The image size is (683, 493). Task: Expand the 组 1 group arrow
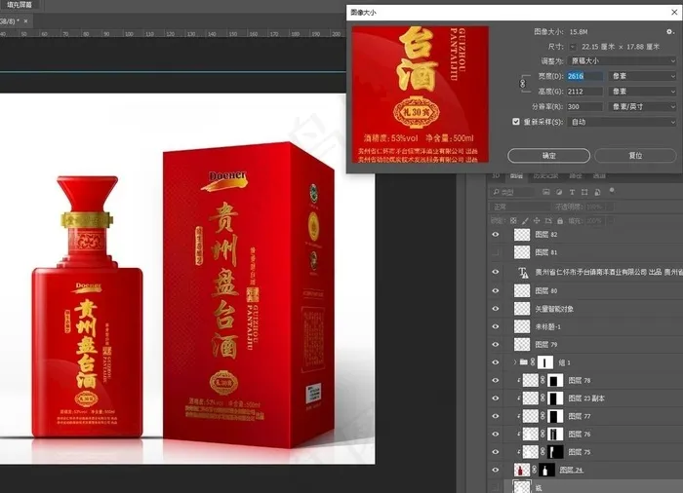514,362
